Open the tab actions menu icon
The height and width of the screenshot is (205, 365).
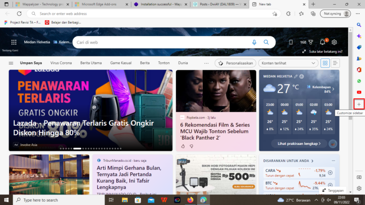6,4
